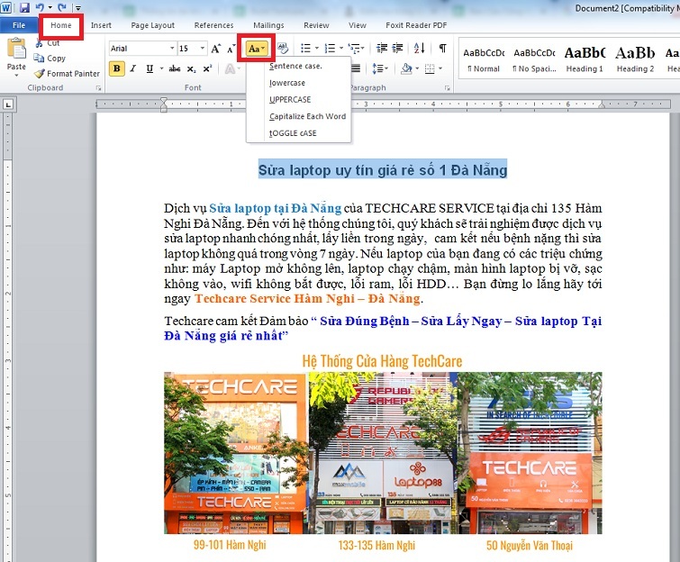Click the Copy command
The image size is (680, 562).
point(50,59)
